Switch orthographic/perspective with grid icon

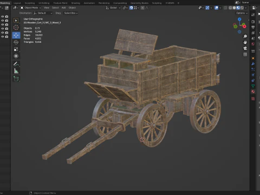click(x=245, y=54)
